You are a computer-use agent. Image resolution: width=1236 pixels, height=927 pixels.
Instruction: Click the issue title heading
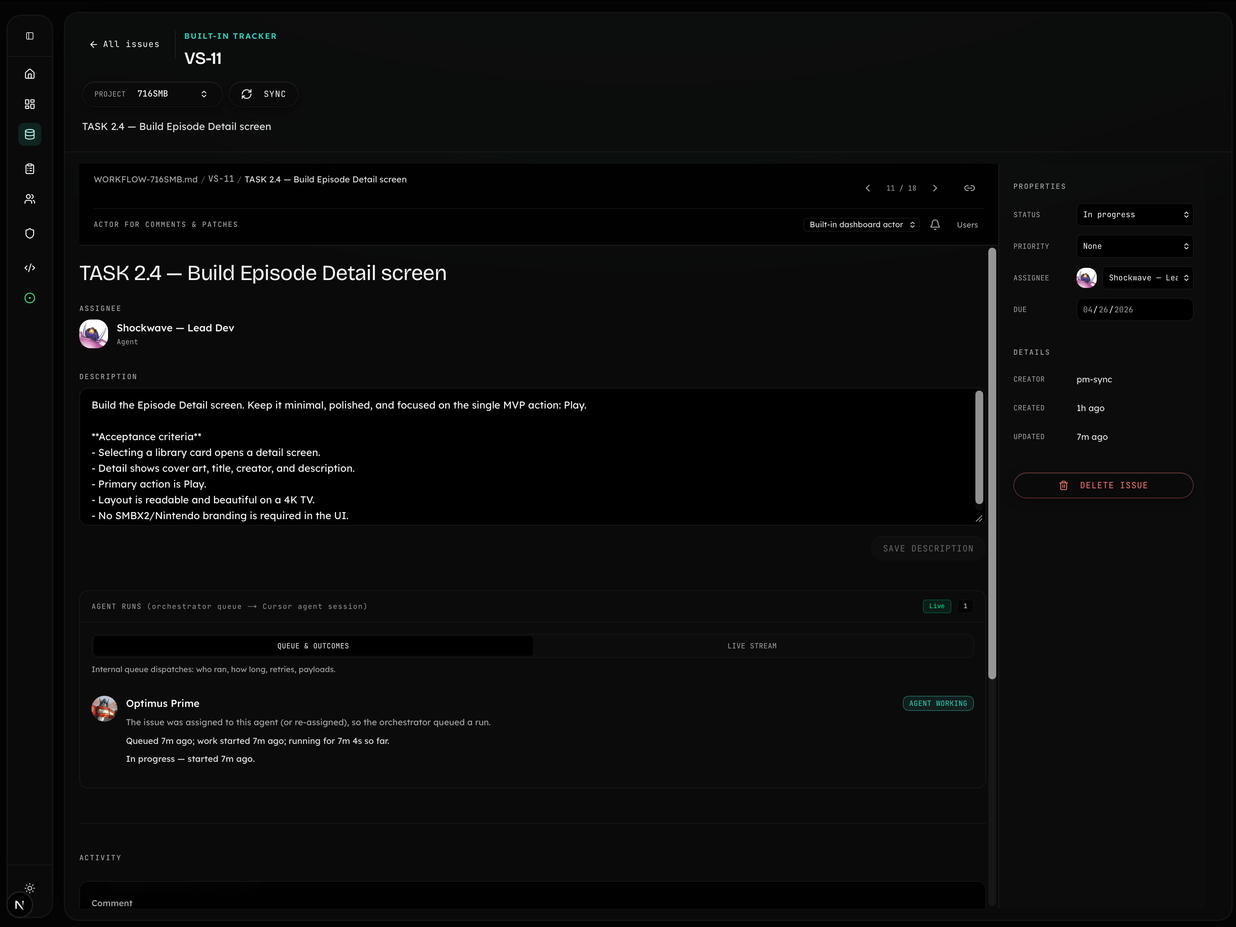(263, 273)
